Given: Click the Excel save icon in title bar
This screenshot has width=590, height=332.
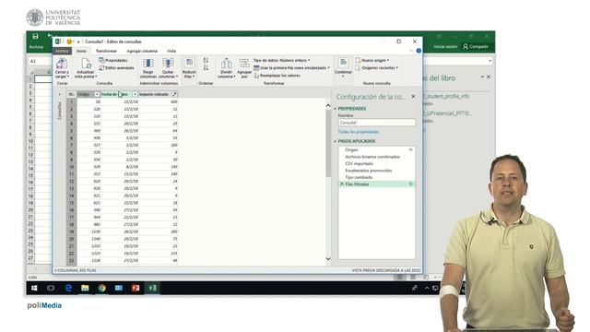Looking at the screenshot, I should (x=35, y=37).
